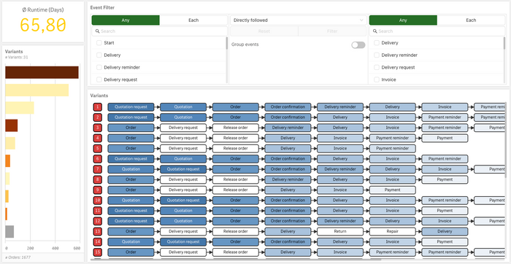Tick Delivery reminder checkbox in left list

pyautogui.click(x=99, y=67)
